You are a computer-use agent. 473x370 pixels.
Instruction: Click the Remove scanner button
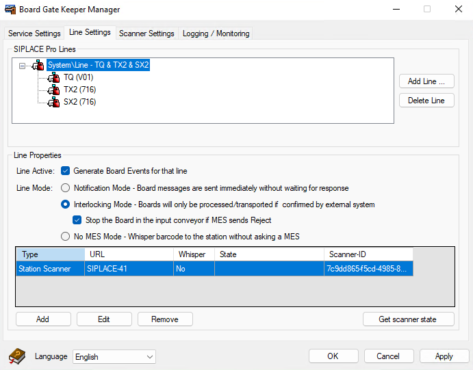[x=165, y=319]
